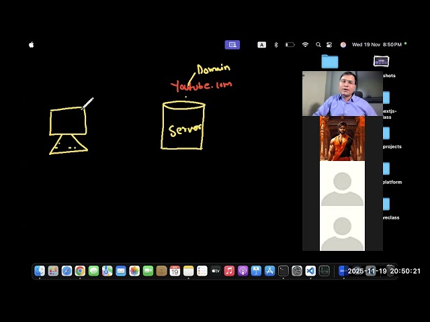
Task: Click the 'Wed 19 Nov 8:50 PM' clock
Action: pyautogui.click(x=377, y=45)
